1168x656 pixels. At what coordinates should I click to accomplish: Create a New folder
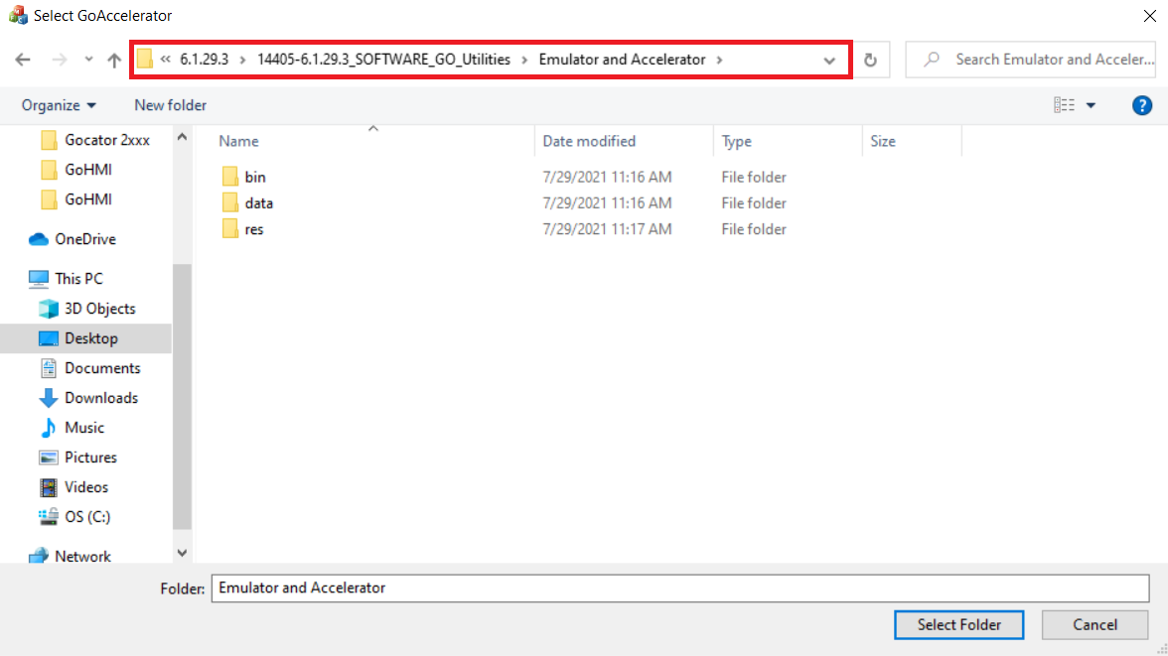(x=170, y=105)
